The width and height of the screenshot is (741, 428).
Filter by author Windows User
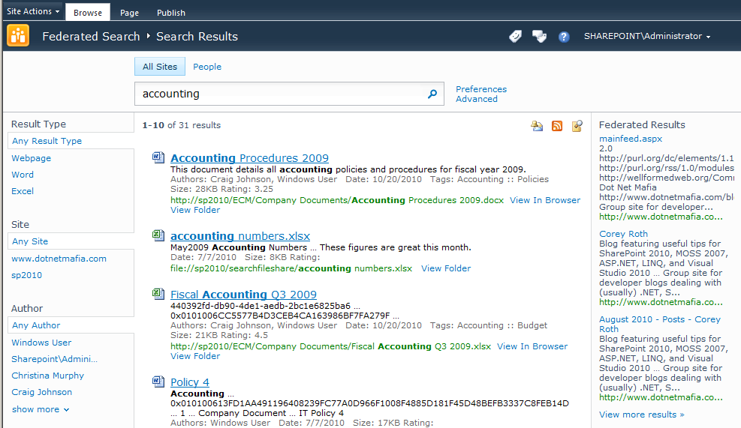pos(41,343)
